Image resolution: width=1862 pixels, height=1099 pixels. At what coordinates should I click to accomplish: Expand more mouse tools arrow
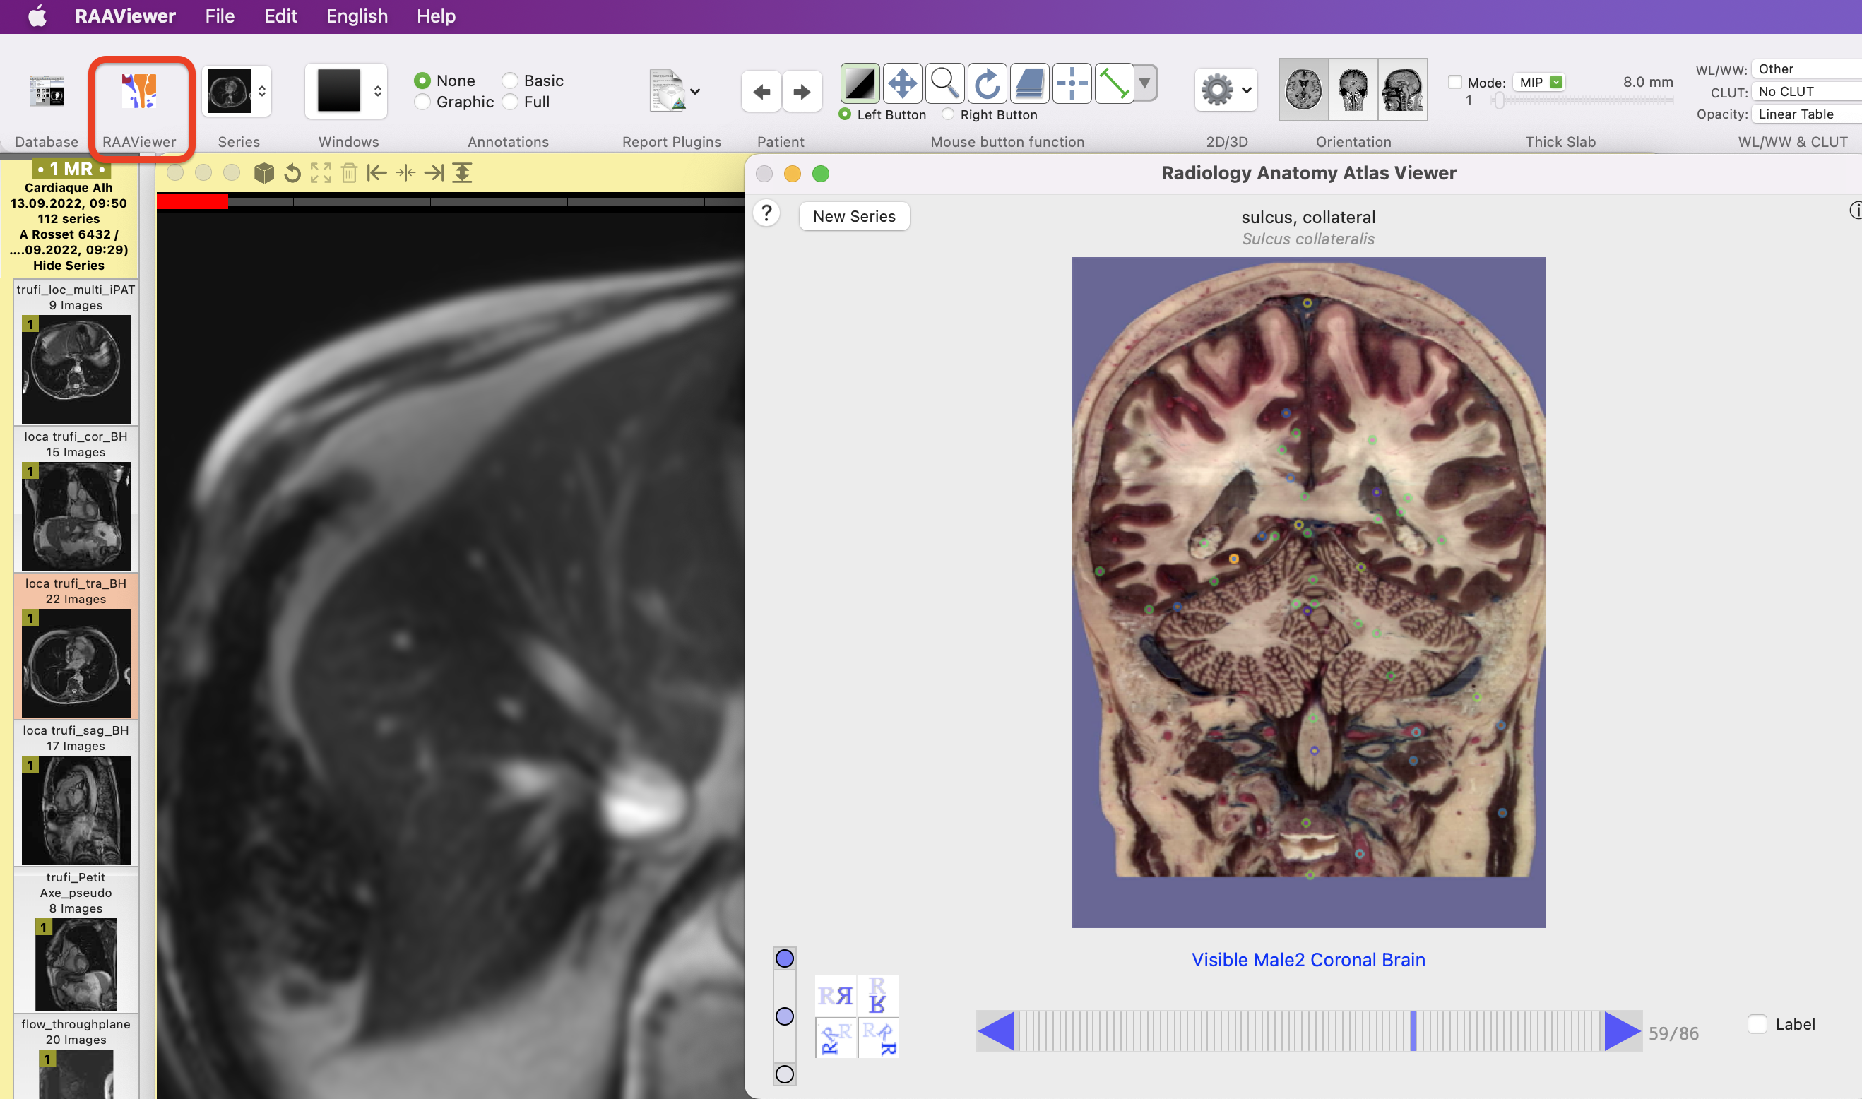pyautogui.click(x=1145, y=83)
